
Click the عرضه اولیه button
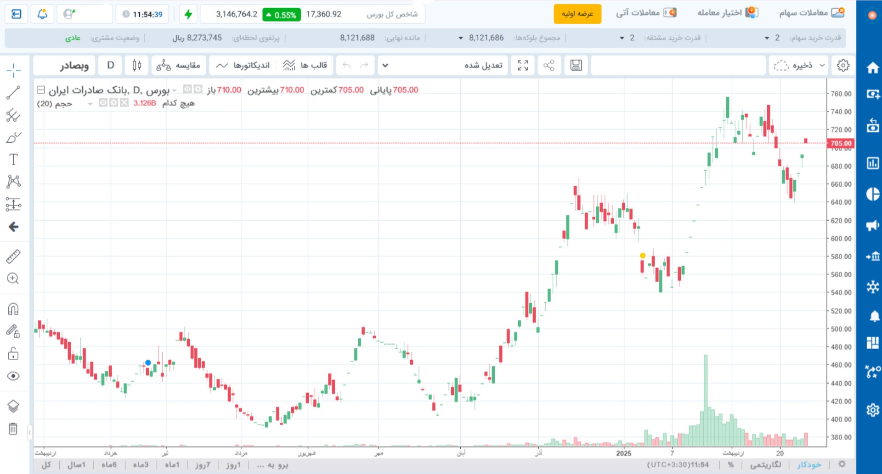(577, 14)
